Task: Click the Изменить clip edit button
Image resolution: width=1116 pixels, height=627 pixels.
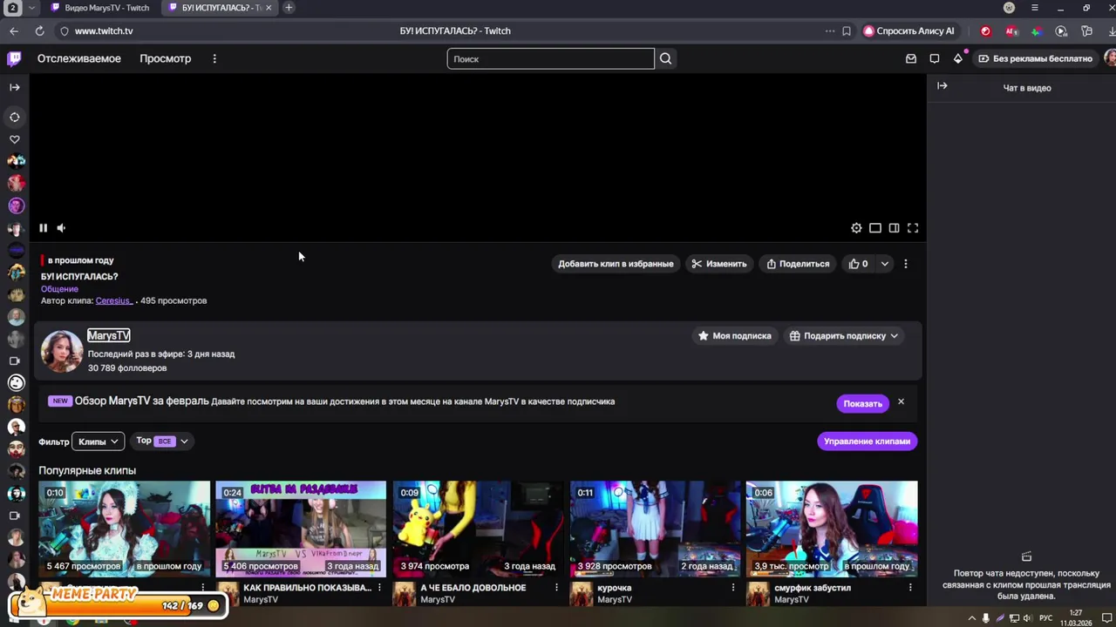Action: [719, 264]
